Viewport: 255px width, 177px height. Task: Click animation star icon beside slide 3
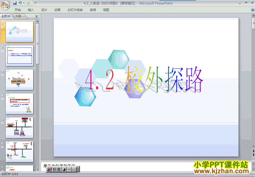coord(2,75)
